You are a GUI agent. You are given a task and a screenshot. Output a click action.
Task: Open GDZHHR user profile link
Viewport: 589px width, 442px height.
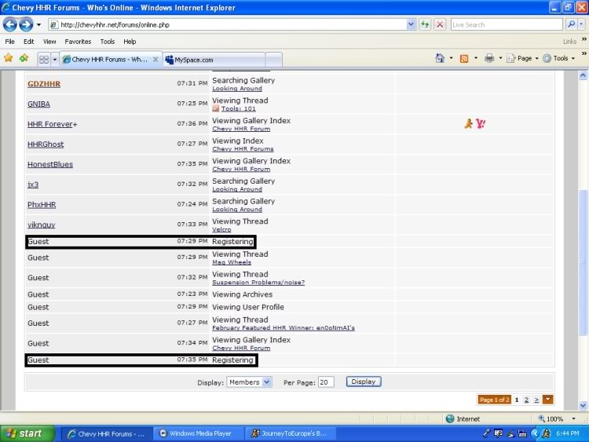[x=44, y=84]
